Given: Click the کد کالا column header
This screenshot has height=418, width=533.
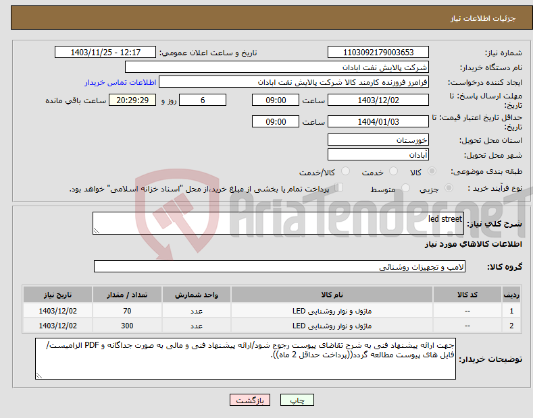Looking at the screenshot, I should point(467,295).
